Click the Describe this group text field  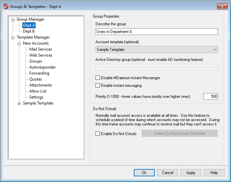[x=156, y=32]
